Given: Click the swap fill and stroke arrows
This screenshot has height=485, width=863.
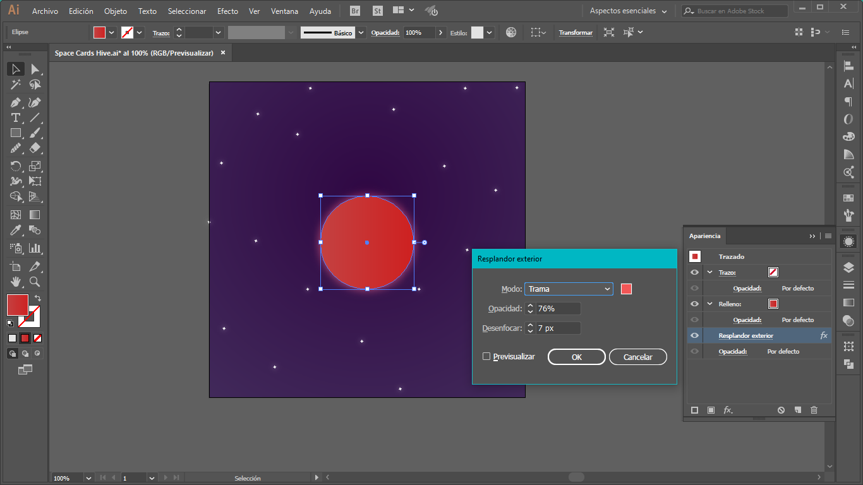Looking at the screenshot, I should pyautogui.click(x=37, y=298).
